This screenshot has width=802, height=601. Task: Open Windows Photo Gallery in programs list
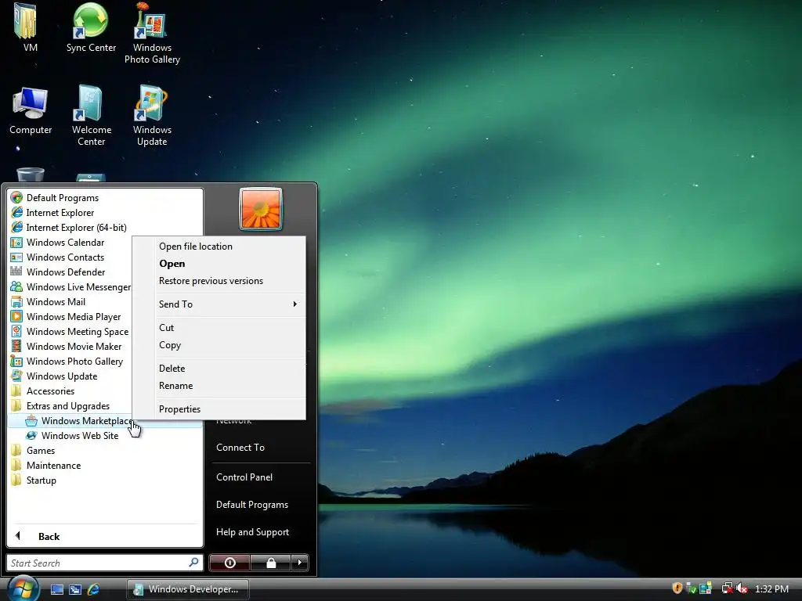coord(70,361)
